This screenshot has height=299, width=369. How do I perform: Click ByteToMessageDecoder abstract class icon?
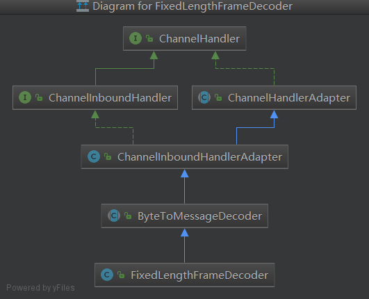pyautogui.click(x=114, y=216)
